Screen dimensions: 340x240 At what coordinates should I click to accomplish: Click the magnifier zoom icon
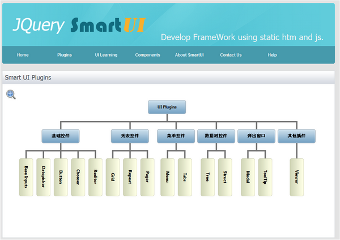(x=11, y=95)
